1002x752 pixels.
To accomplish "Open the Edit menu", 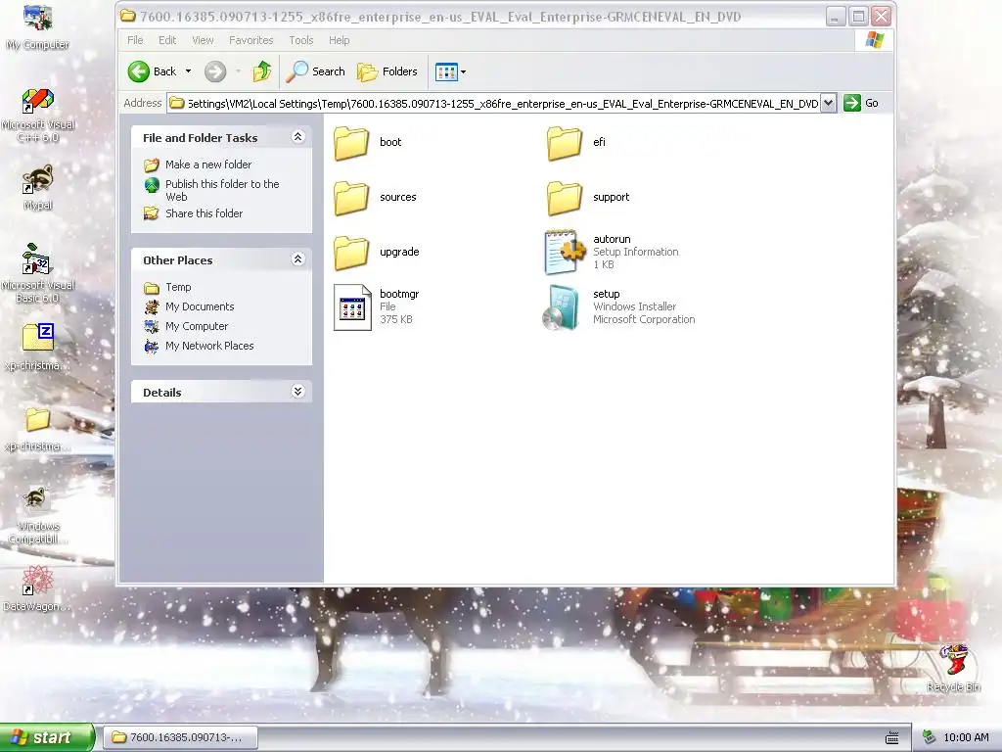I will click(x=167, y=40).
